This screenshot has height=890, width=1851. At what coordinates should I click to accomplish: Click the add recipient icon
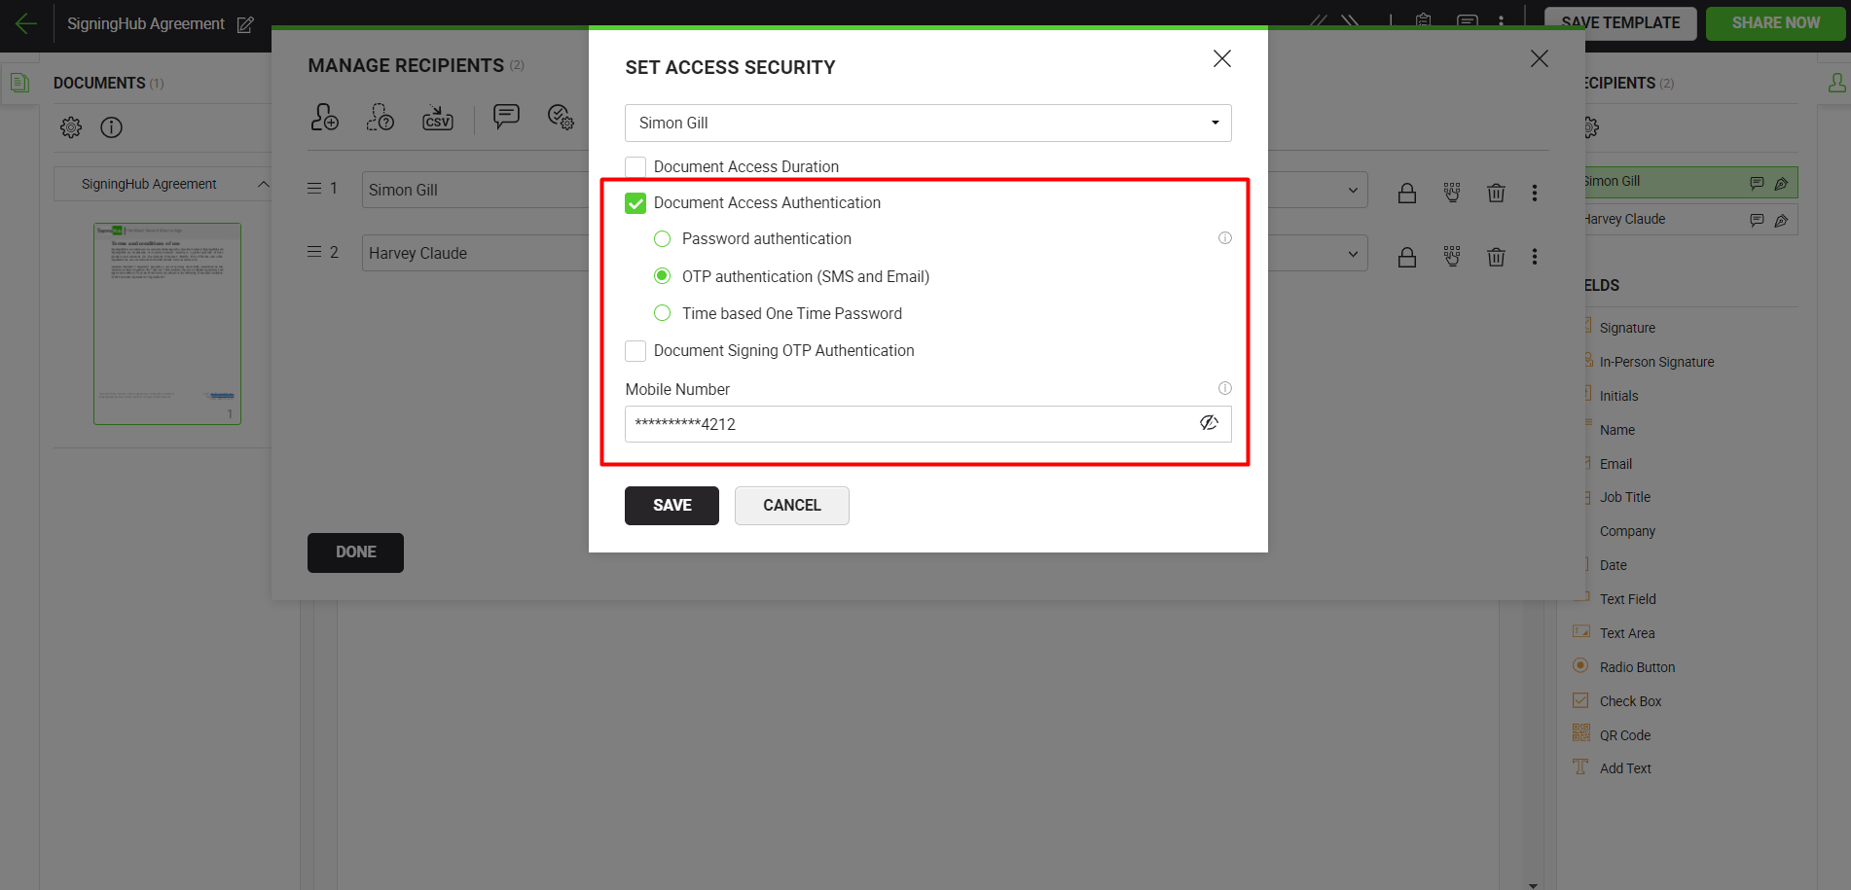coord(324,118)
